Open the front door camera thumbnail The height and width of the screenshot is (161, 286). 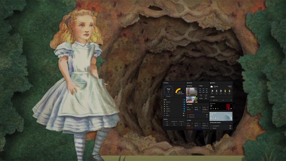192,92
